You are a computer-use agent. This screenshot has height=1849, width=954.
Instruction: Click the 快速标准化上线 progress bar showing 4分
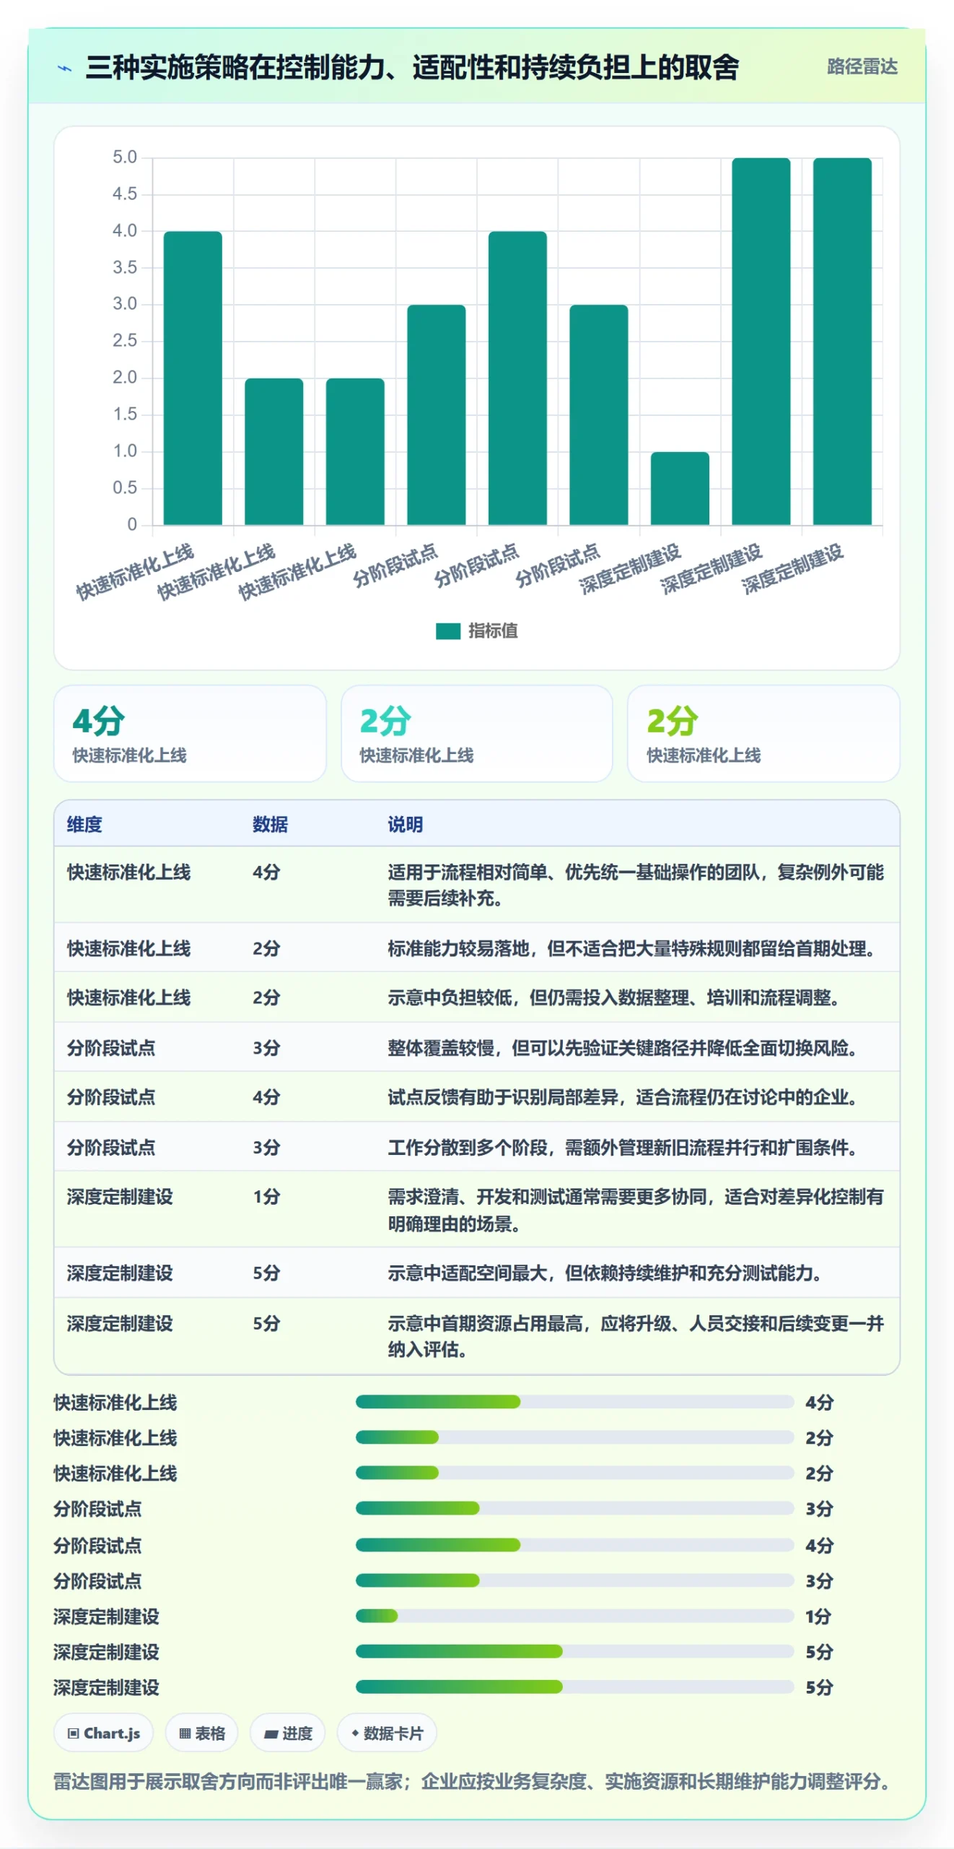pos(574,1402)
